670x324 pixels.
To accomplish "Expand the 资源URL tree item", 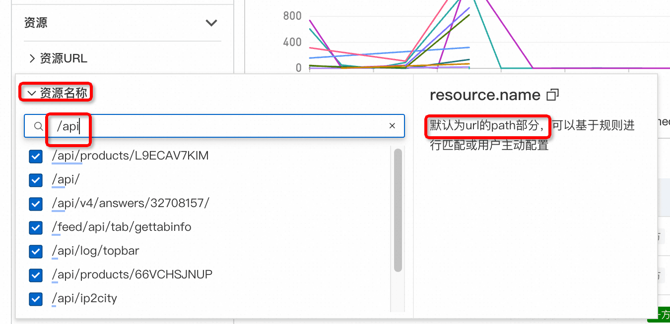I will 32,58.
